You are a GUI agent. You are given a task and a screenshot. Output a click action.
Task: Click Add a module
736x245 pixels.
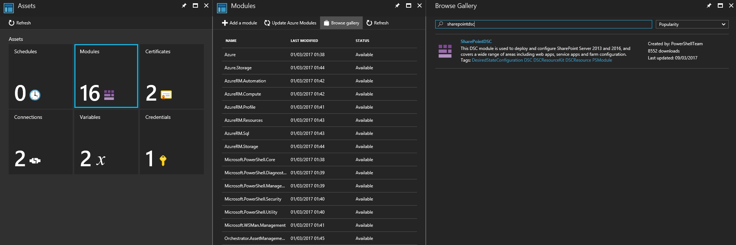tap(240, 23)
